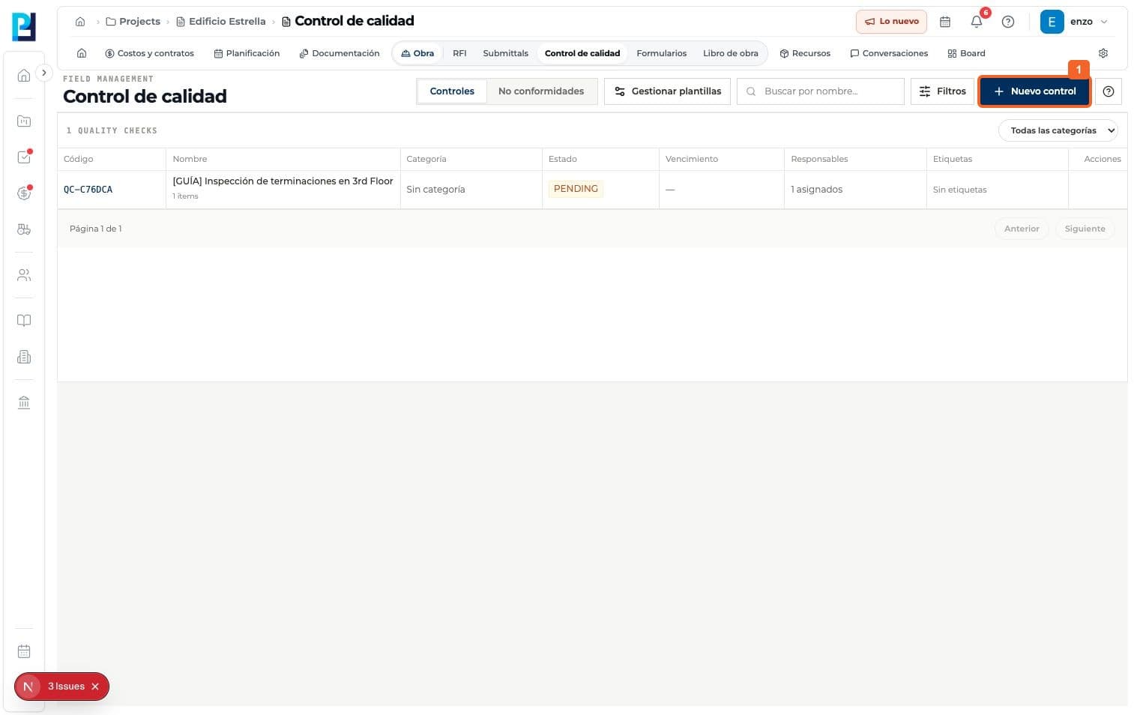The width and height of the screenshot is (1137, 715).
Task: Go to the project home tab icon
Action: pos(82,53)
